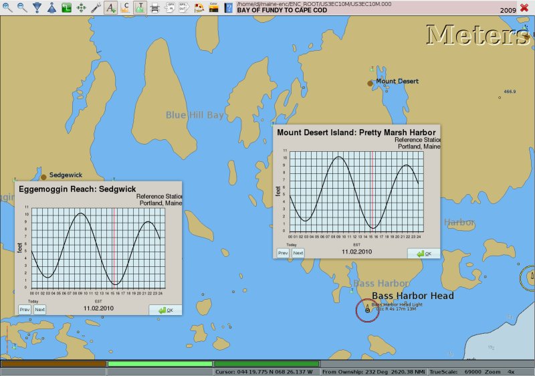
Task: Select the brown chart bar segment
Action: 53,364
